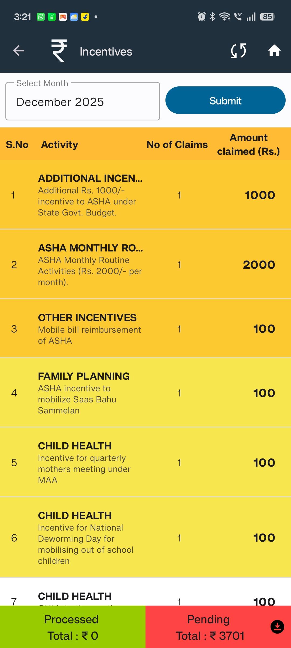291x648 pixels.
Task: Select the Additional Incentive row
Action: point(145,195)
